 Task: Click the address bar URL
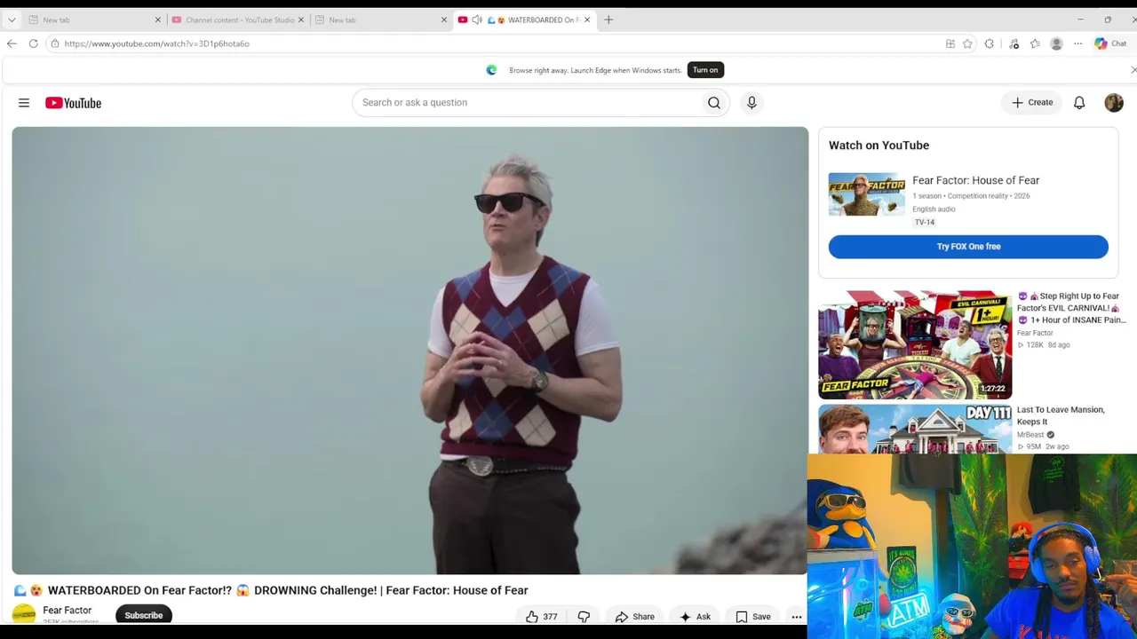156,43
